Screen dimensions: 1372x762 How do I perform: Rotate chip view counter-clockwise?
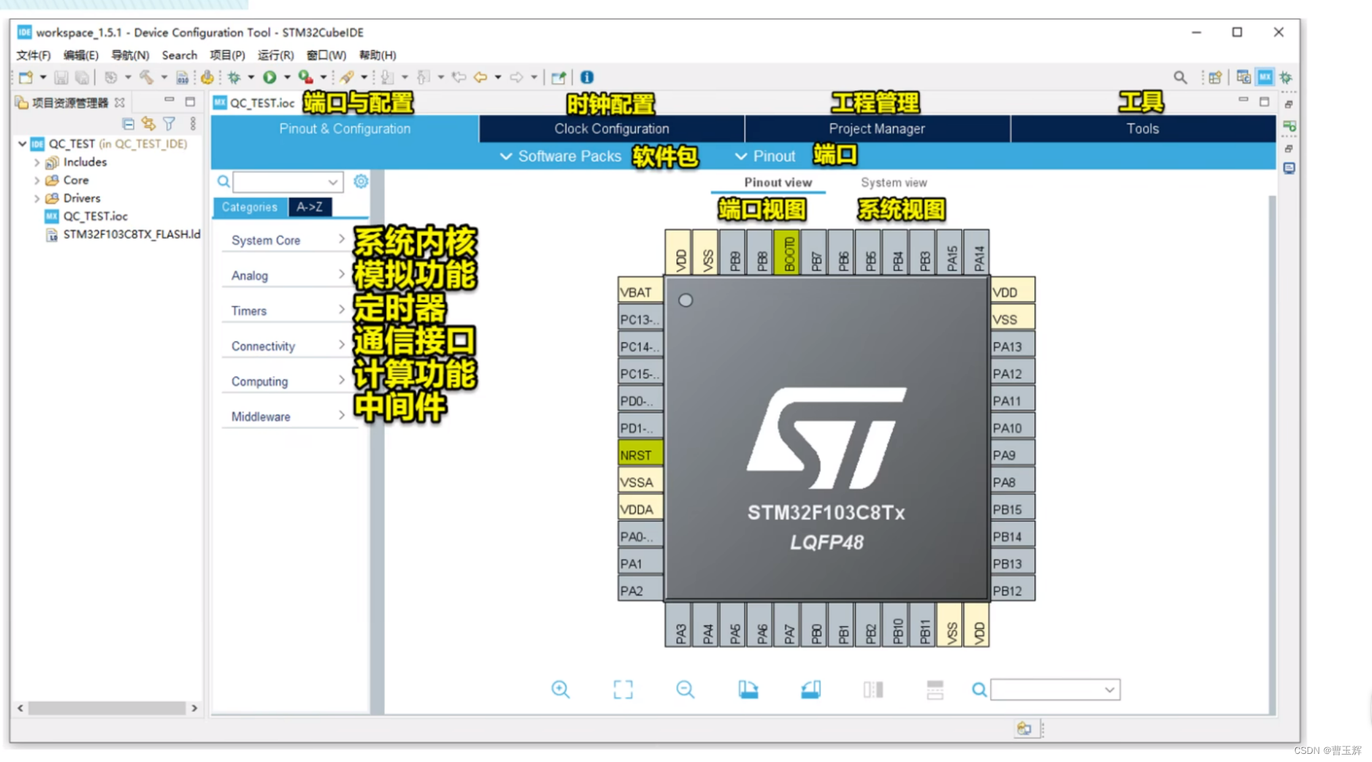pos(810,689)
